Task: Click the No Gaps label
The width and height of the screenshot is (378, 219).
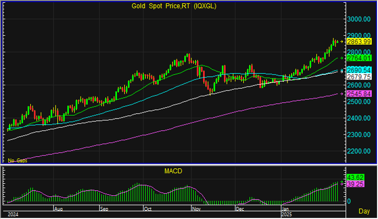Action: (18, 161)
